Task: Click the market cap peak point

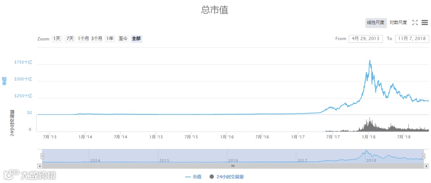Action: (370, 60)
